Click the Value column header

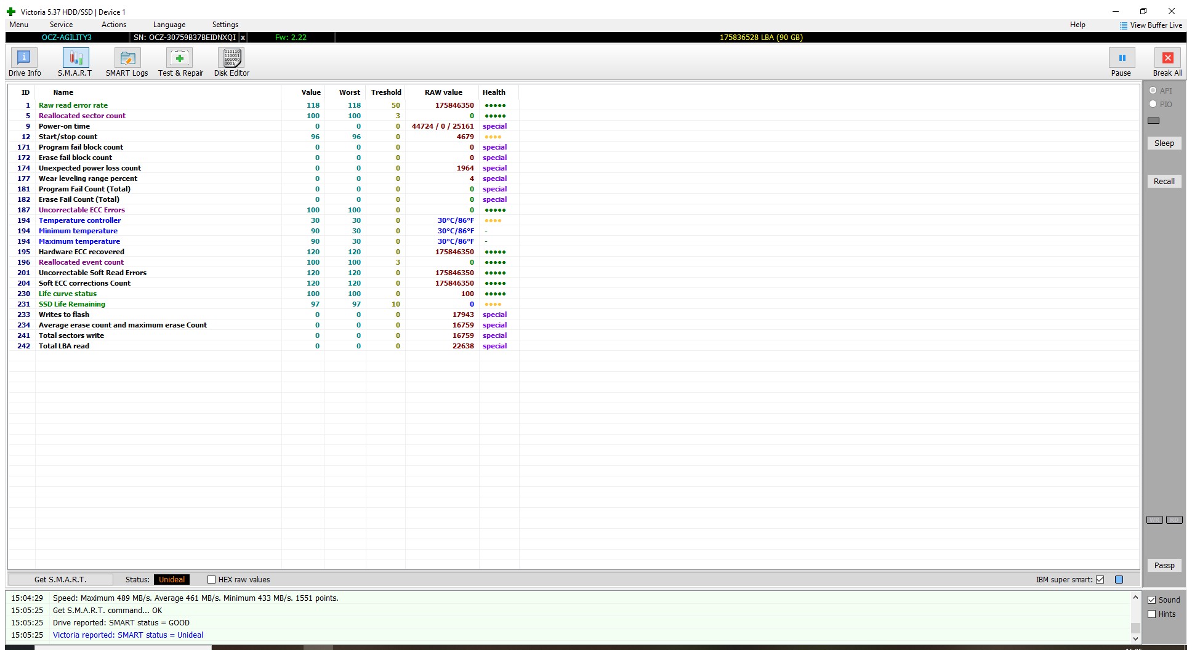[x=311, y=92]
